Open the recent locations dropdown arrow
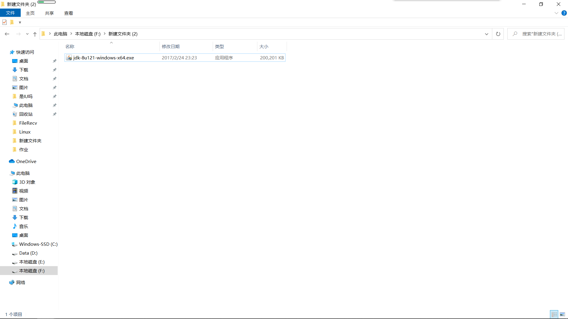The width and height of the screenshot is (568, 319). pos(27,34)
